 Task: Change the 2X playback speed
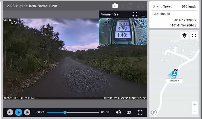[x=129, y=112]
